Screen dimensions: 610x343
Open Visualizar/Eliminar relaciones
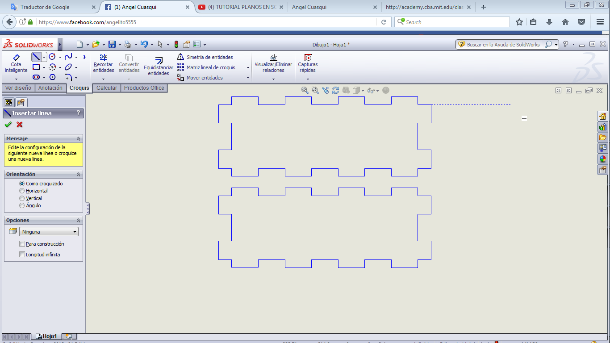pyautogui.click(x=273, y=63)
